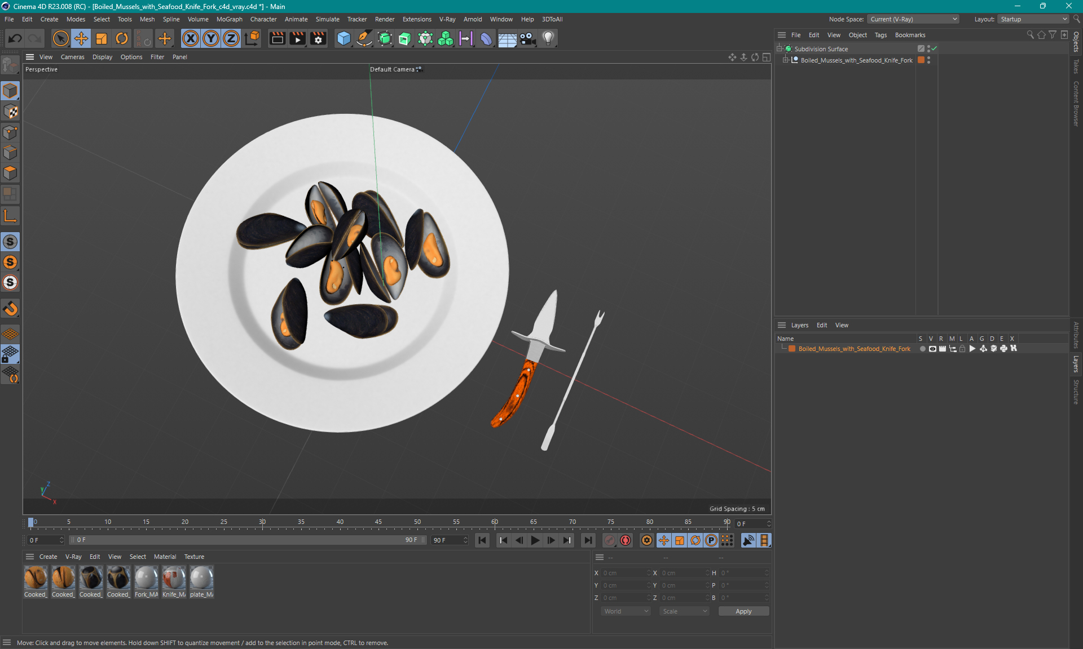The height and width of the screenshot is (649, 1083).
Task: Toggle visibility of Boiled_Mussels_with_Seafood_Knife_Fork layer
Action: pyautogui.click(x=931, y=349)
